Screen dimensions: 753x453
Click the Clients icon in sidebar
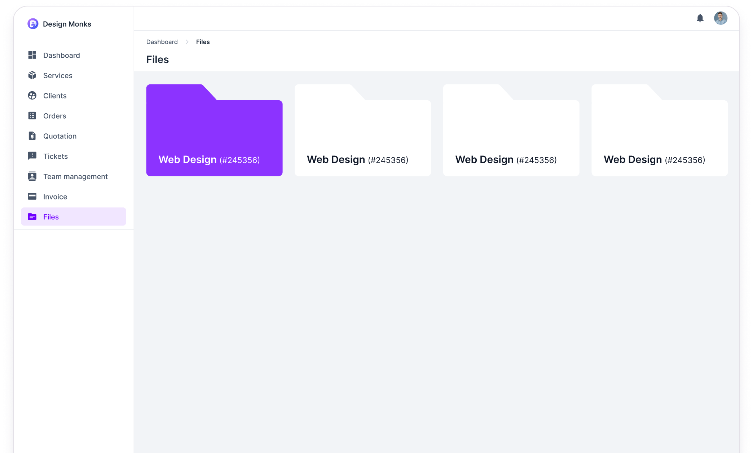coord(32,95)
